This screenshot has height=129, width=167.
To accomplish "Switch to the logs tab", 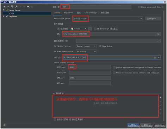I will pyautogui.click(x=79, y=13).
